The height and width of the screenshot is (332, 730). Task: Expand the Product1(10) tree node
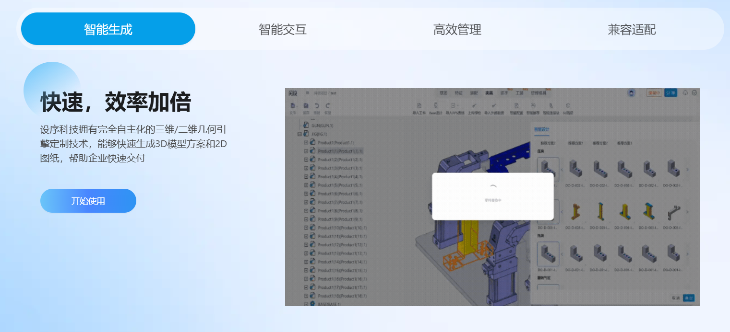pos(306,228)
